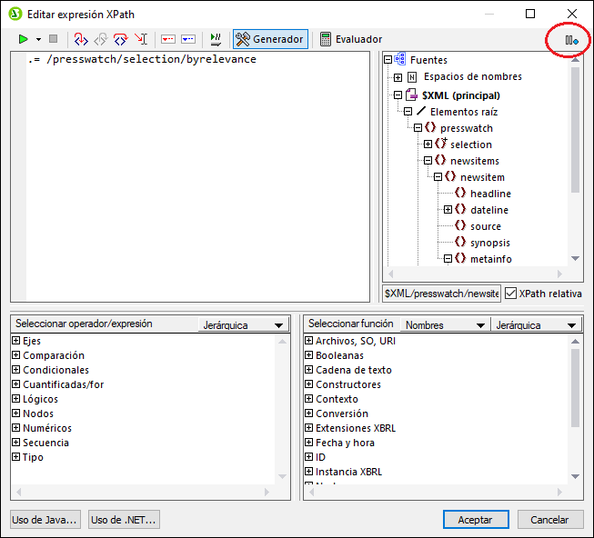Switch to Generador mode
The height and width of the screenshot is (538, 594).
pos(270,39)
